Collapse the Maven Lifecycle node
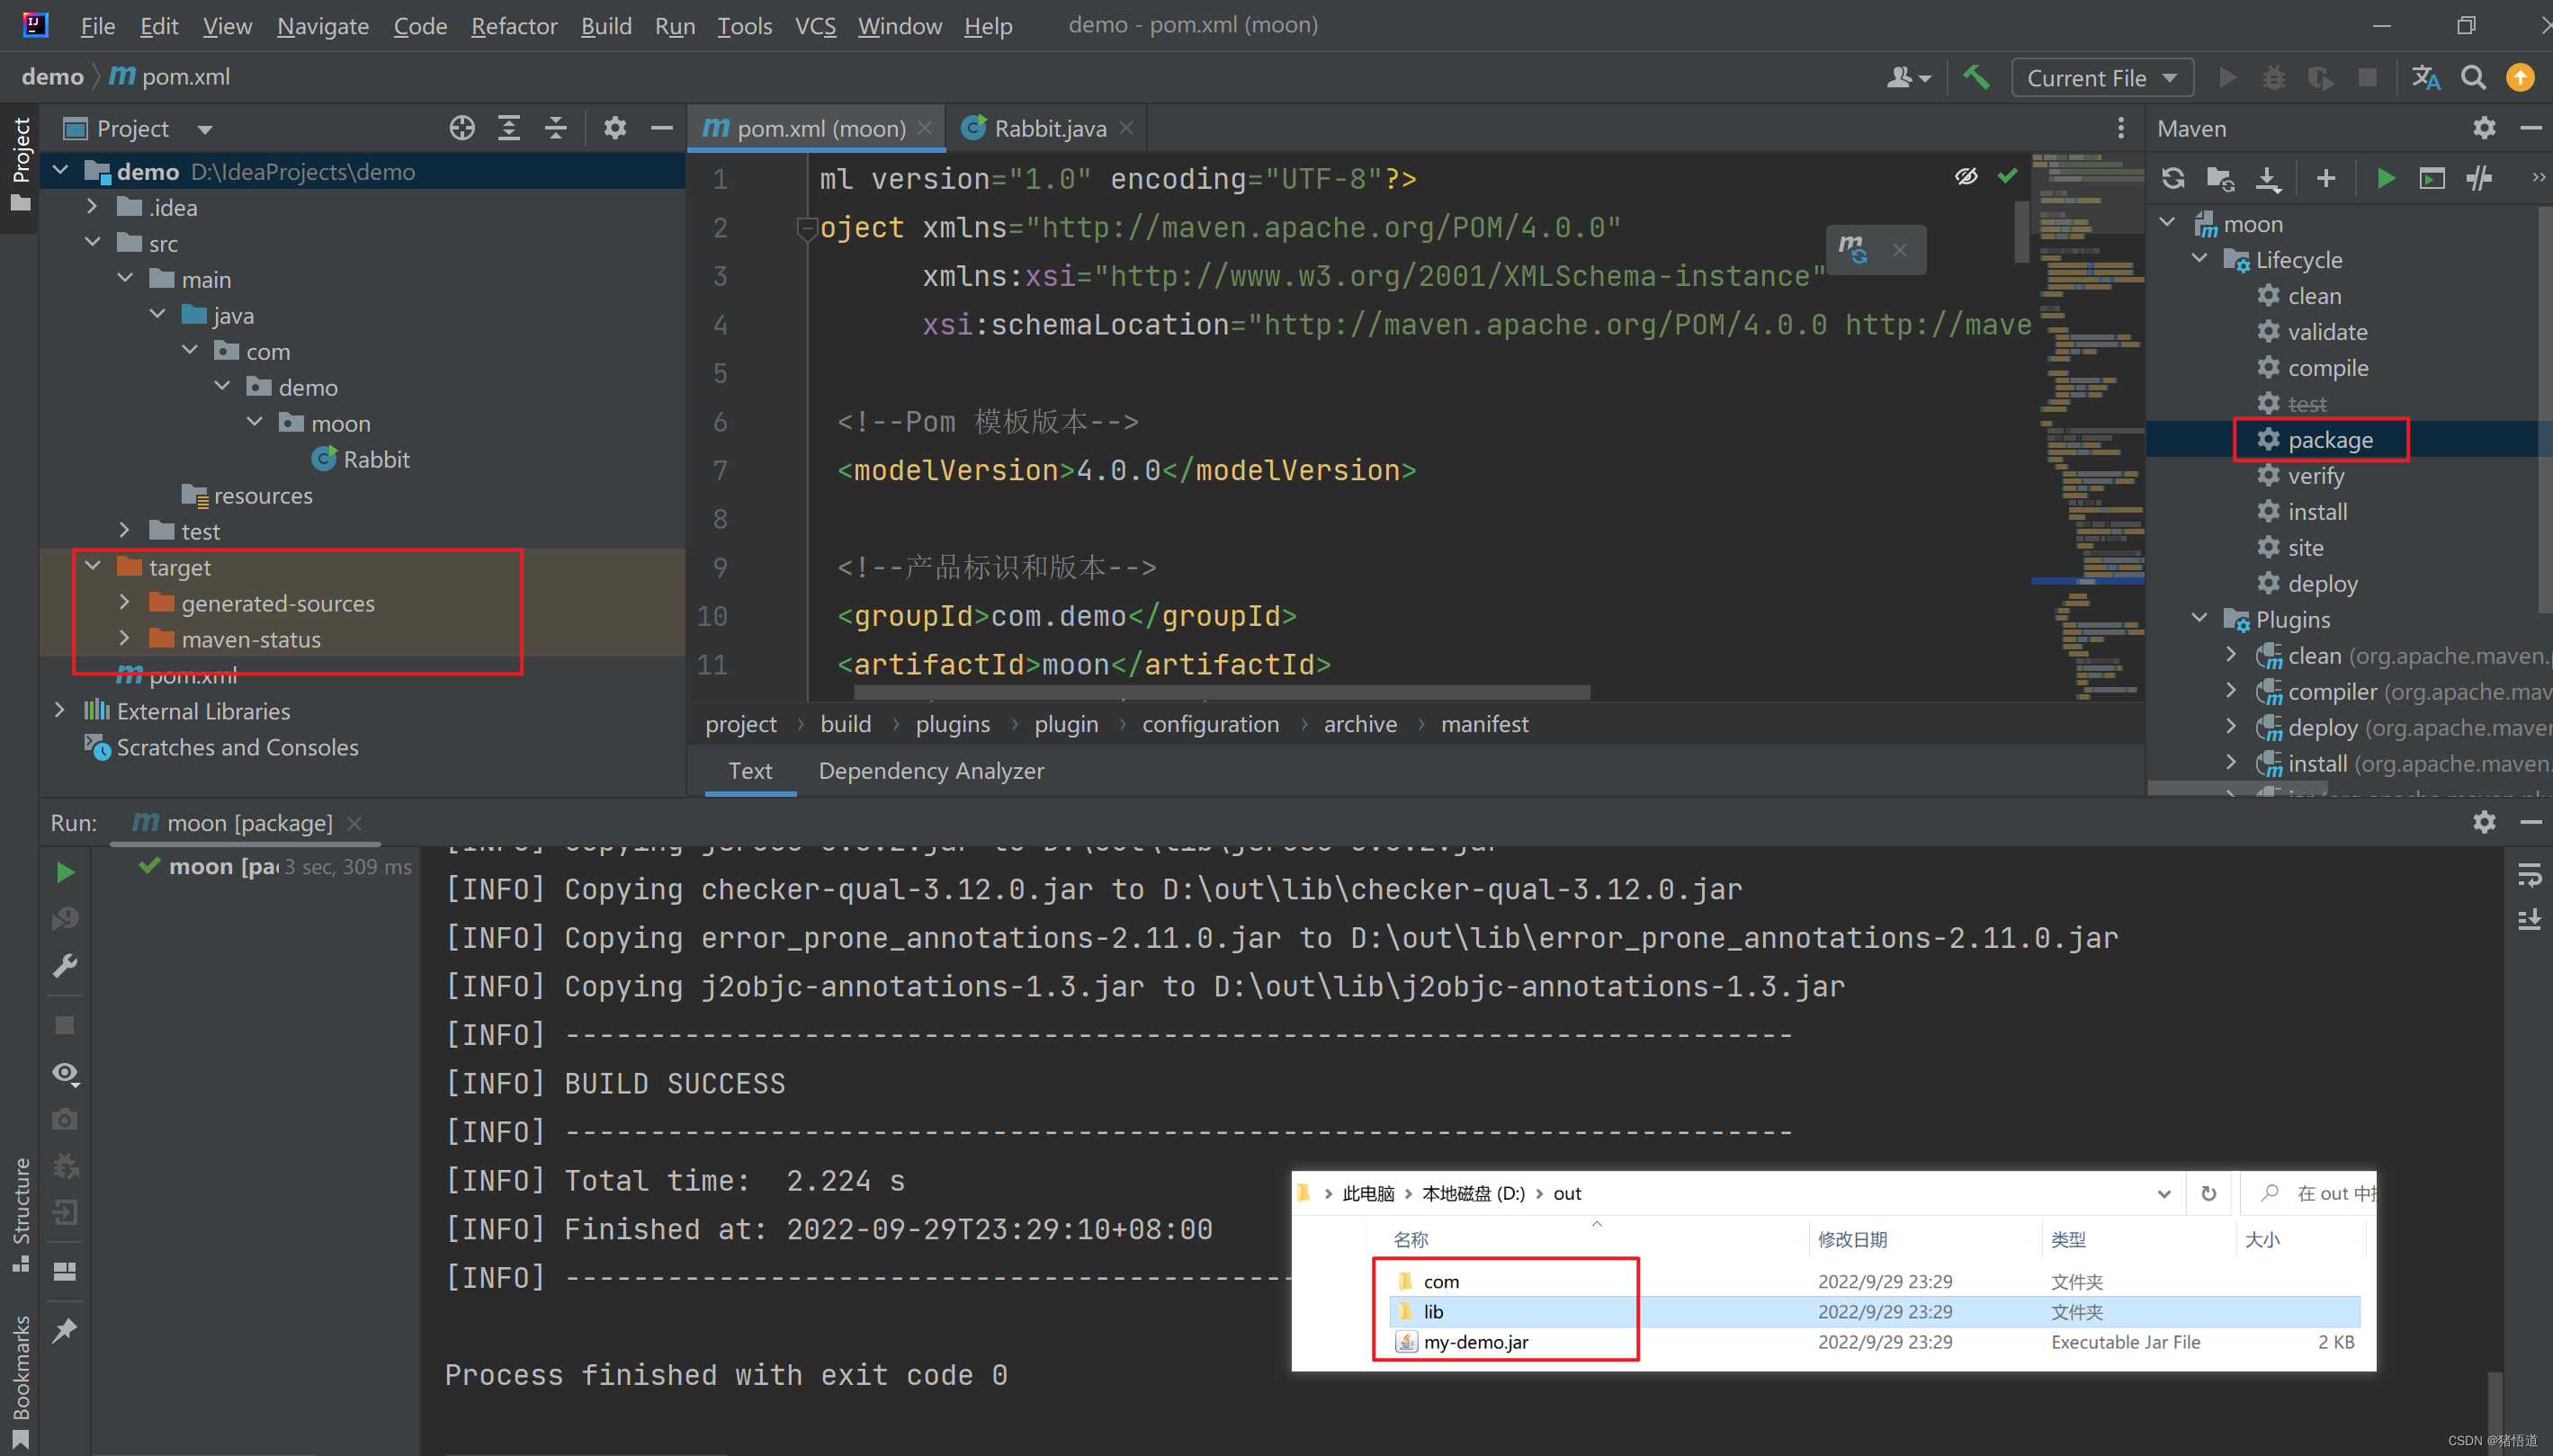Screen dimensions: 2553x1456 [x=2199, y=259]
